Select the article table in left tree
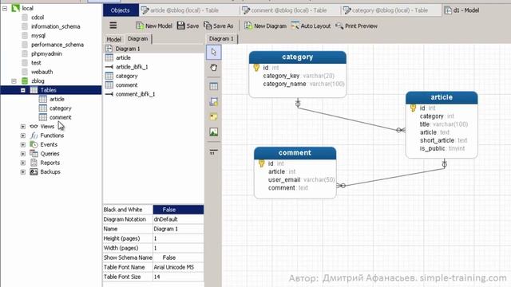511x287 pixels. (57, 99)
